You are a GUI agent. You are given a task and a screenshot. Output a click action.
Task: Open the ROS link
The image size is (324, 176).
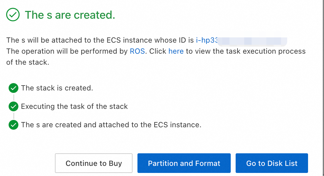[x=137, y=51]
